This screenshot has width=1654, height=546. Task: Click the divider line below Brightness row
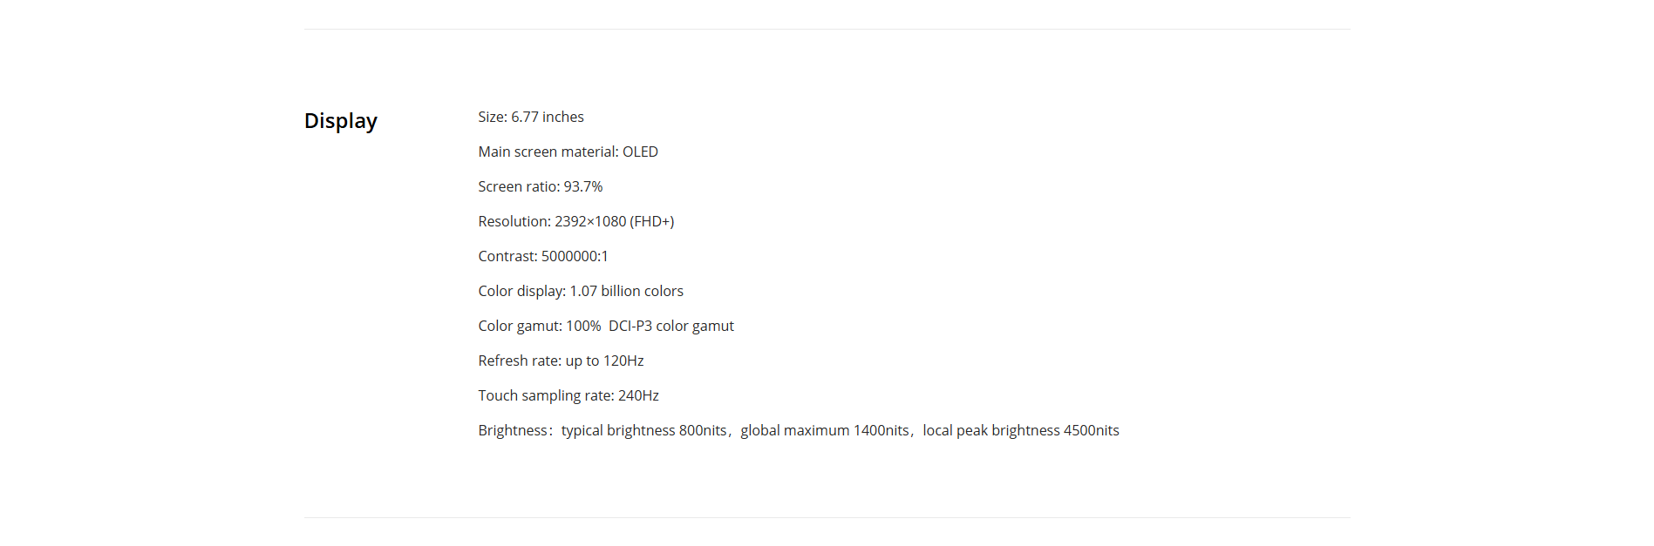click(827, 517)
